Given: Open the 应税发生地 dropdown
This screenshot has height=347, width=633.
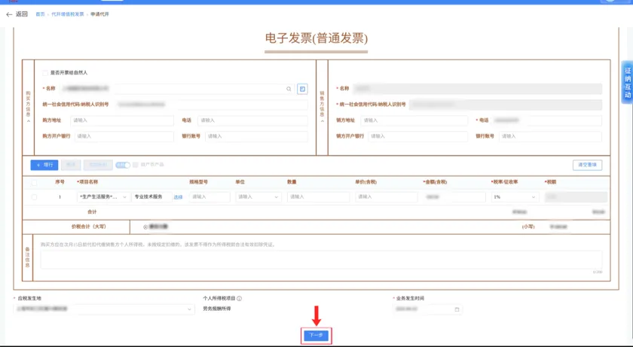Looking at the screenshot, I should (104, 309).
